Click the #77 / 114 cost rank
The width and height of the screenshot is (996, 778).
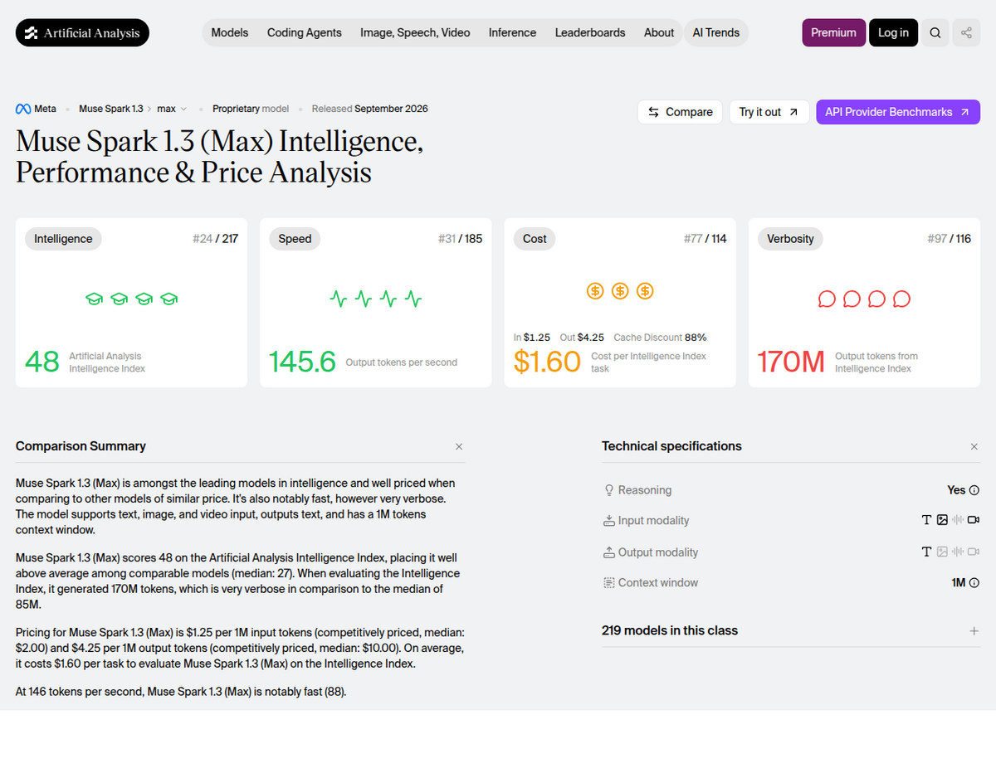click(x=705, y=239)
